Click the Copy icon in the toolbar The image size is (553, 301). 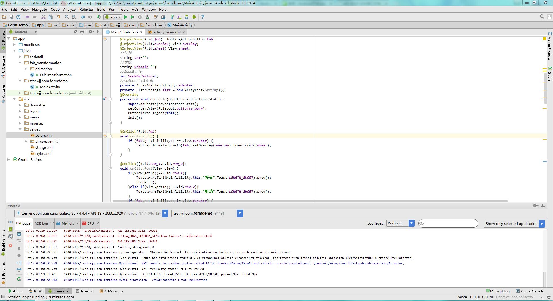pos(51,17)
